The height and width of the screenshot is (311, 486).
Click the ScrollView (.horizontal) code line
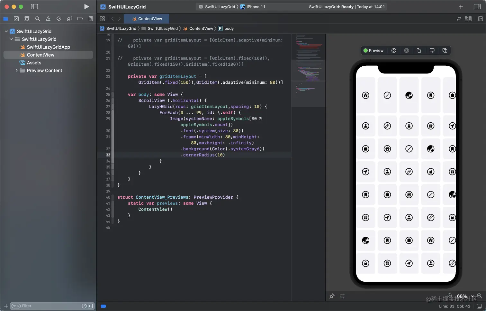[x=172, y=100]
